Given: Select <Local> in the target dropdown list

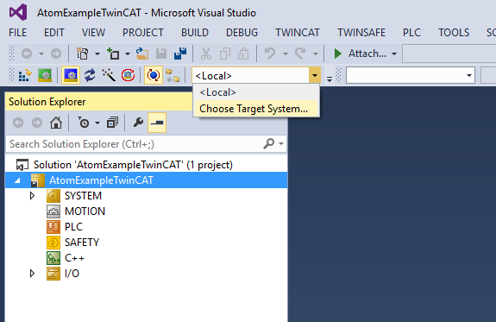Looking at the screenshot, I should click(x=256, y=92).
